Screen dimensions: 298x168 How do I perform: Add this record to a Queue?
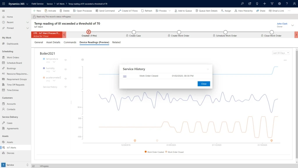(183, 10)
